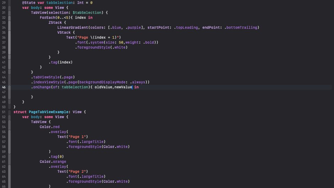
Task: Click the .purple color in the gradient
Action: click(133, 27)
